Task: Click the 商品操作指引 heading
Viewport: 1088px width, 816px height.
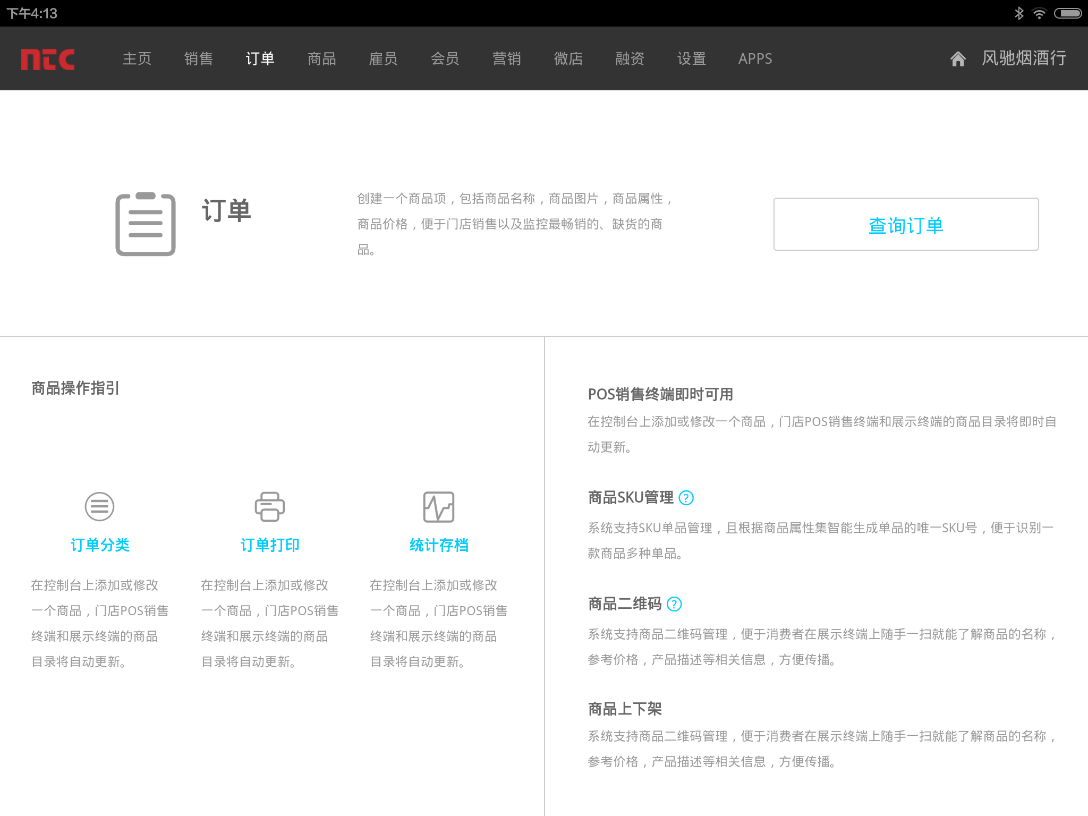Action: (75, 388)
